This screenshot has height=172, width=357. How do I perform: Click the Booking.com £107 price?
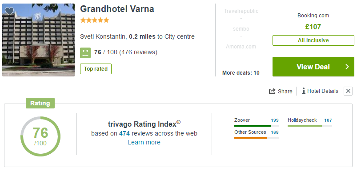coord(313,27)
